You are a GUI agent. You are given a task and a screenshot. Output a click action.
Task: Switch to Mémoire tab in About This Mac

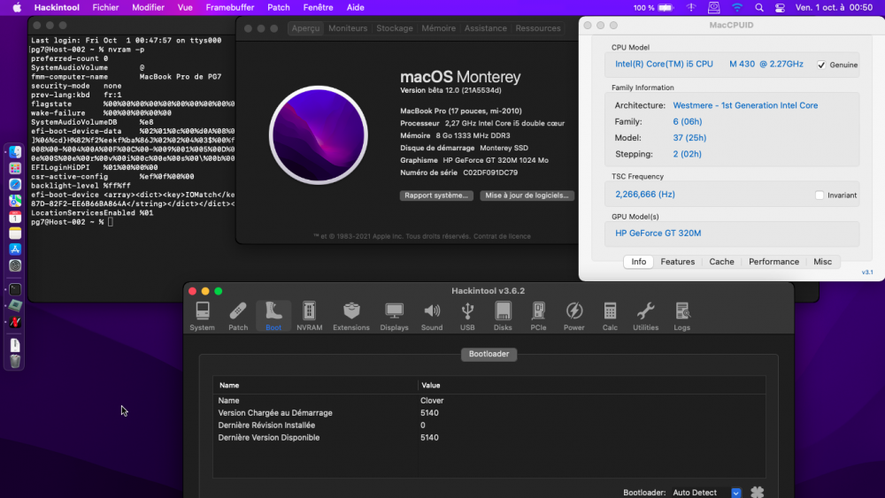point(439,28)
